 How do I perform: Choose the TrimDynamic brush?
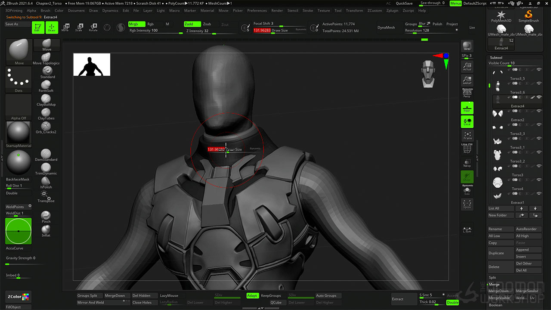(x=46, y=168)
